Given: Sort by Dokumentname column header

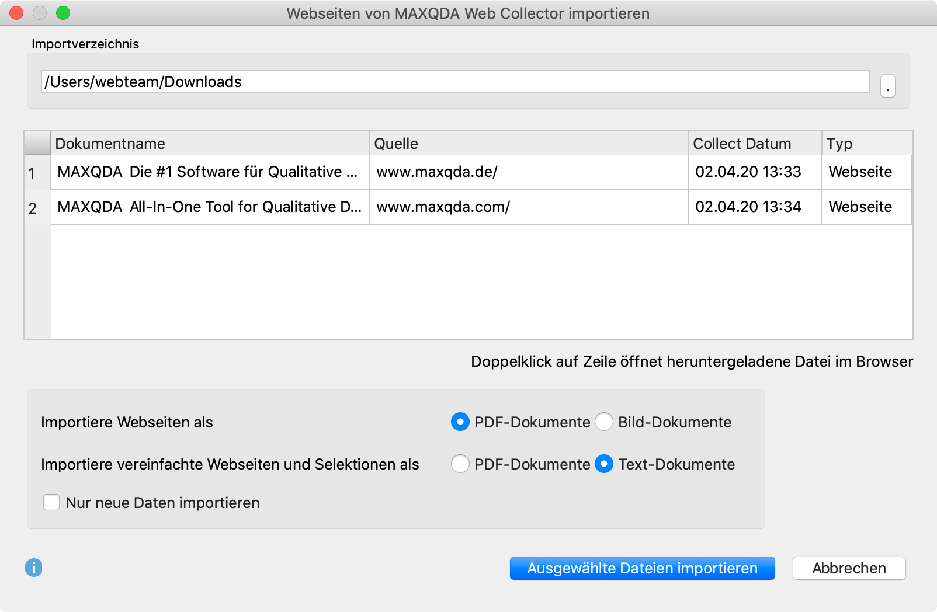Looking at the screenshot, I should (210, 144).
